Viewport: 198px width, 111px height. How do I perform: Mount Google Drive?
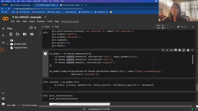[x=25, y=34]
